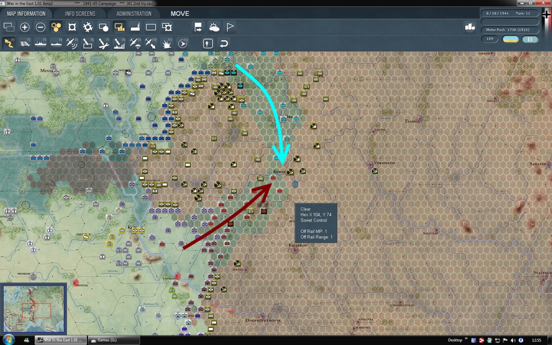552x345 pixels.
Task: Toggle the factory locations icon
Action: coord(135,27)
